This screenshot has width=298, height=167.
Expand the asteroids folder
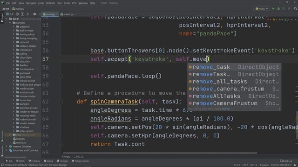(14, 27)
